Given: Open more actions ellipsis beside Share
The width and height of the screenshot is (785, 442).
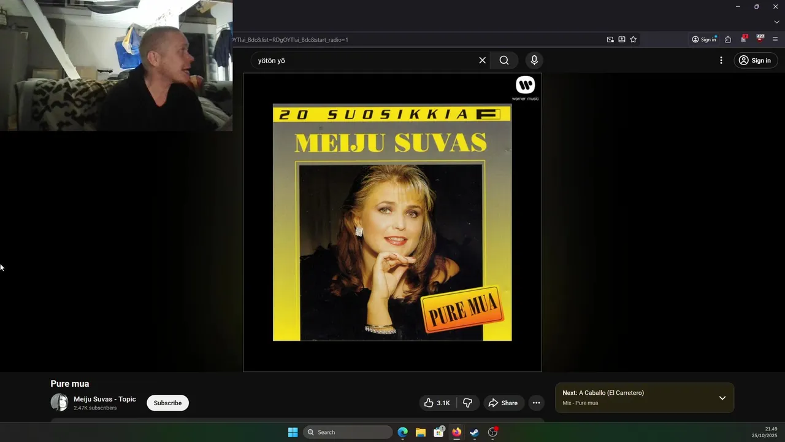Looking at the screenshot, I should (x=537, y=403).
